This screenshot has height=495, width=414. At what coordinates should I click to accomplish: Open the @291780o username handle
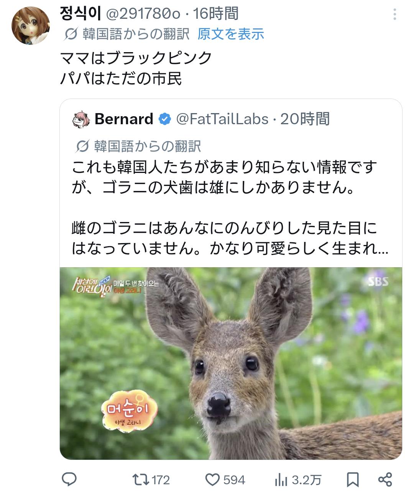[x=143, y=14]
